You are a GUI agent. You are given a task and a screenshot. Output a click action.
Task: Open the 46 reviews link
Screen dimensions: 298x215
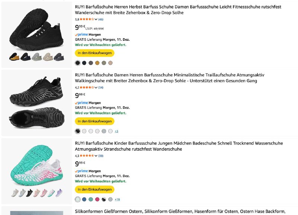101,19
